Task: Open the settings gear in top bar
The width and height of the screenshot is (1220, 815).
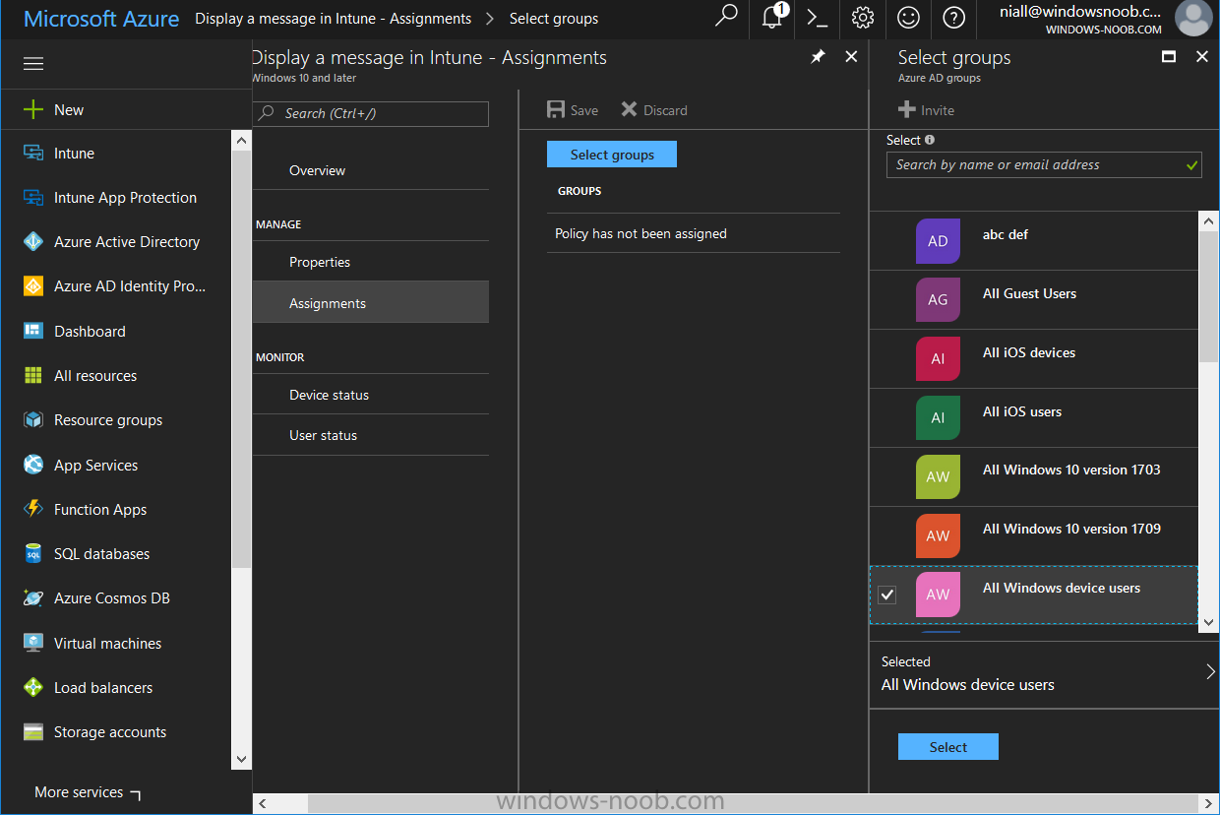Action: point(863,17)
